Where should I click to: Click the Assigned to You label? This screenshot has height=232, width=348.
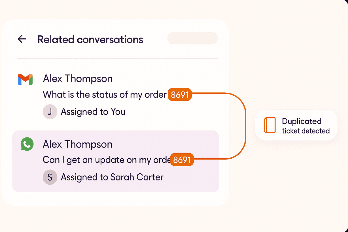[93, 112]
